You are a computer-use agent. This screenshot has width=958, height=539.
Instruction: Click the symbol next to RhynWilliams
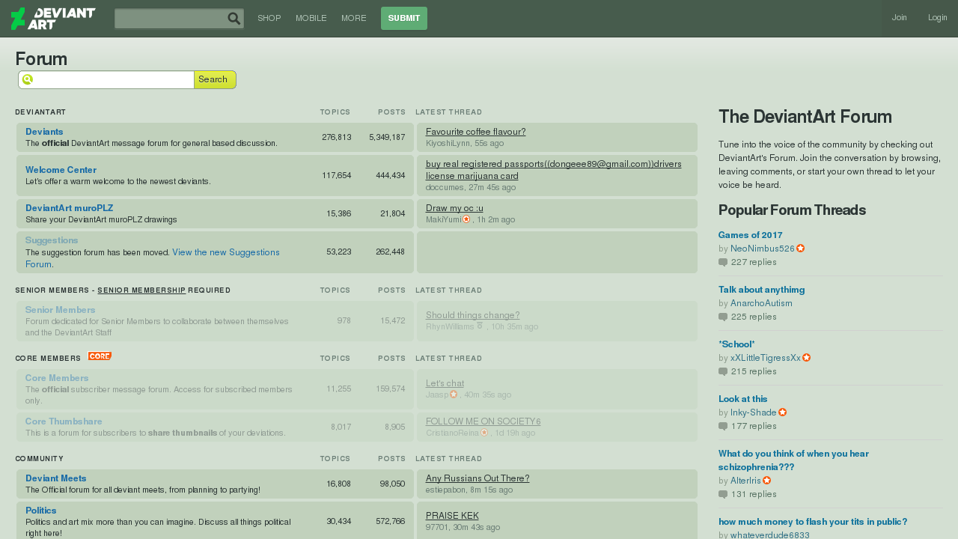tap(480, 326)
